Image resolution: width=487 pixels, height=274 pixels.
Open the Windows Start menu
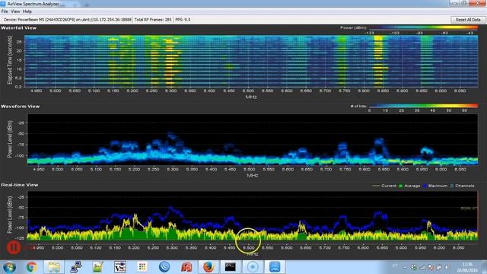[x=9, y=267]
